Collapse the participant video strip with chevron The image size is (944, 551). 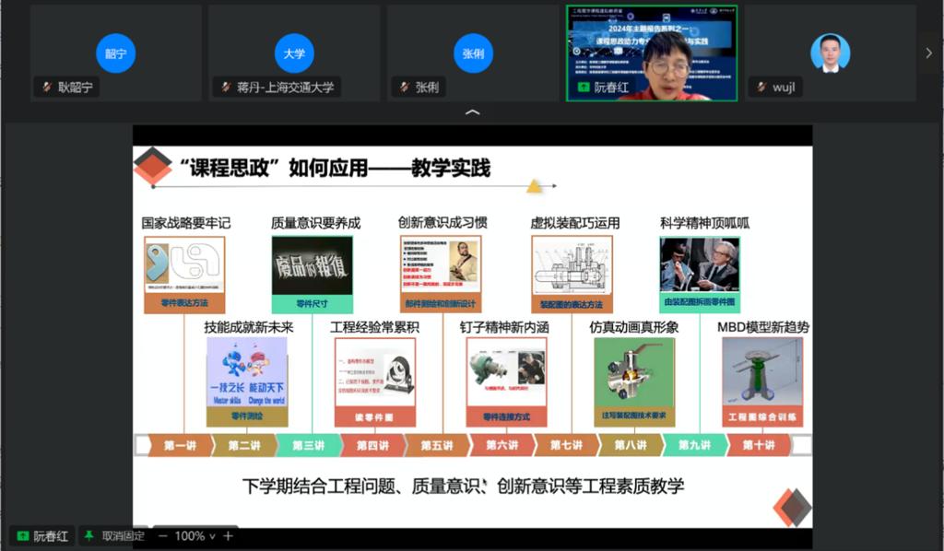472,112
